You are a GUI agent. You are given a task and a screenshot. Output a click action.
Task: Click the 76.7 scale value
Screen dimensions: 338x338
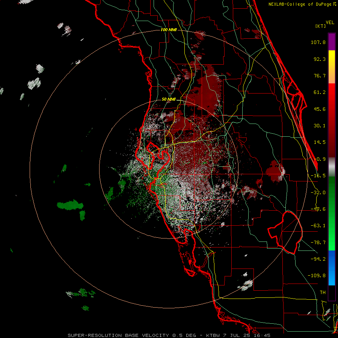320,75
